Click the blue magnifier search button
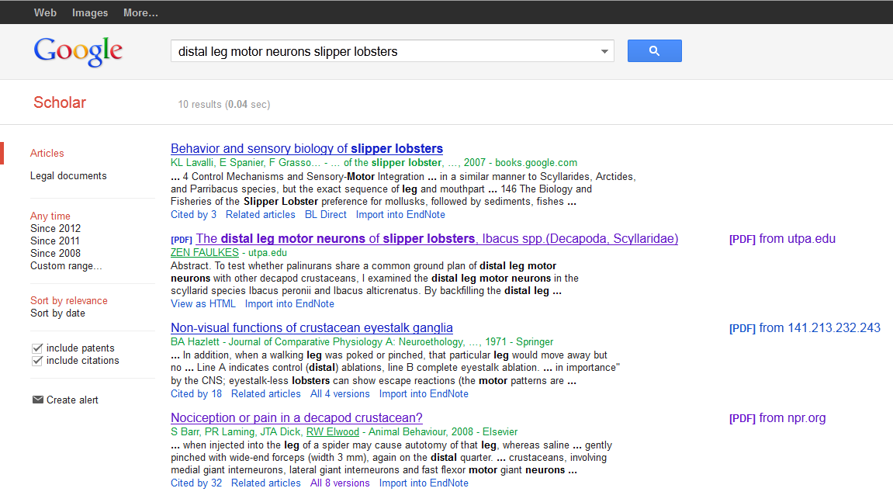 [654, 50]
